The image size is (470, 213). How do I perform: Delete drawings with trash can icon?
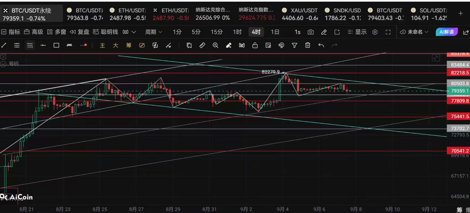(308, 46)
